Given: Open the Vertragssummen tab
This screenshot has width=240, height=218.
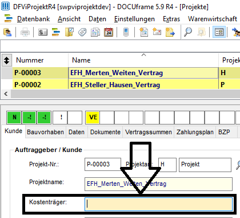Looking at the screenshot, I should tap(149, 132).
